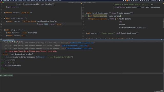Open the IntelliJ IDEA application menu
The height and width of the screenshot is (92, 164).
point(6,1)
